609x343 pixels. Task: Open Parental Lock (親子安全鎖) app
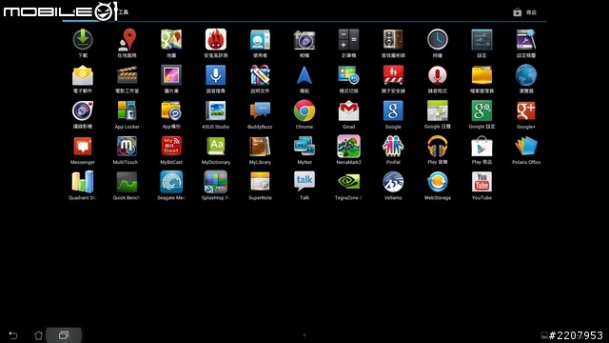393,75
